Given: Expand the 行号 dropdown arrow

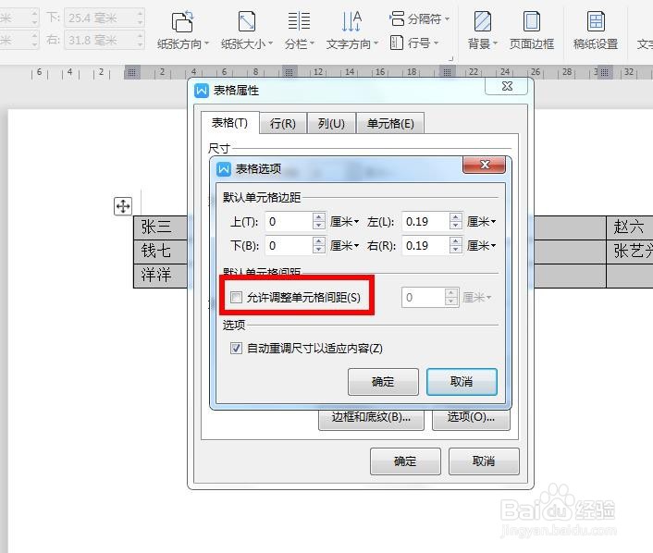Looking at the screenshot, I should tap(436, 43).
